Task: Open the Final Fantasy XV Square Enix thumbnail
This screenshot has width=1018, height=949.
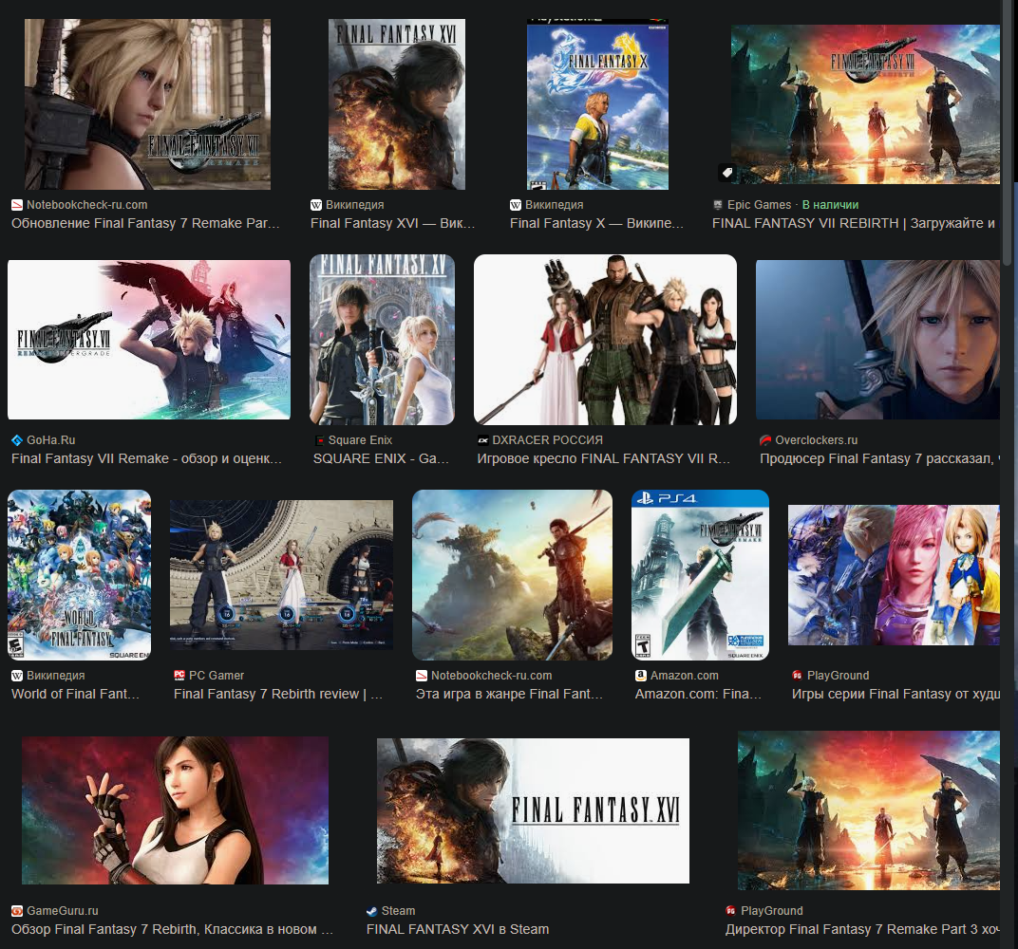Action: click(x=383, y=340)
